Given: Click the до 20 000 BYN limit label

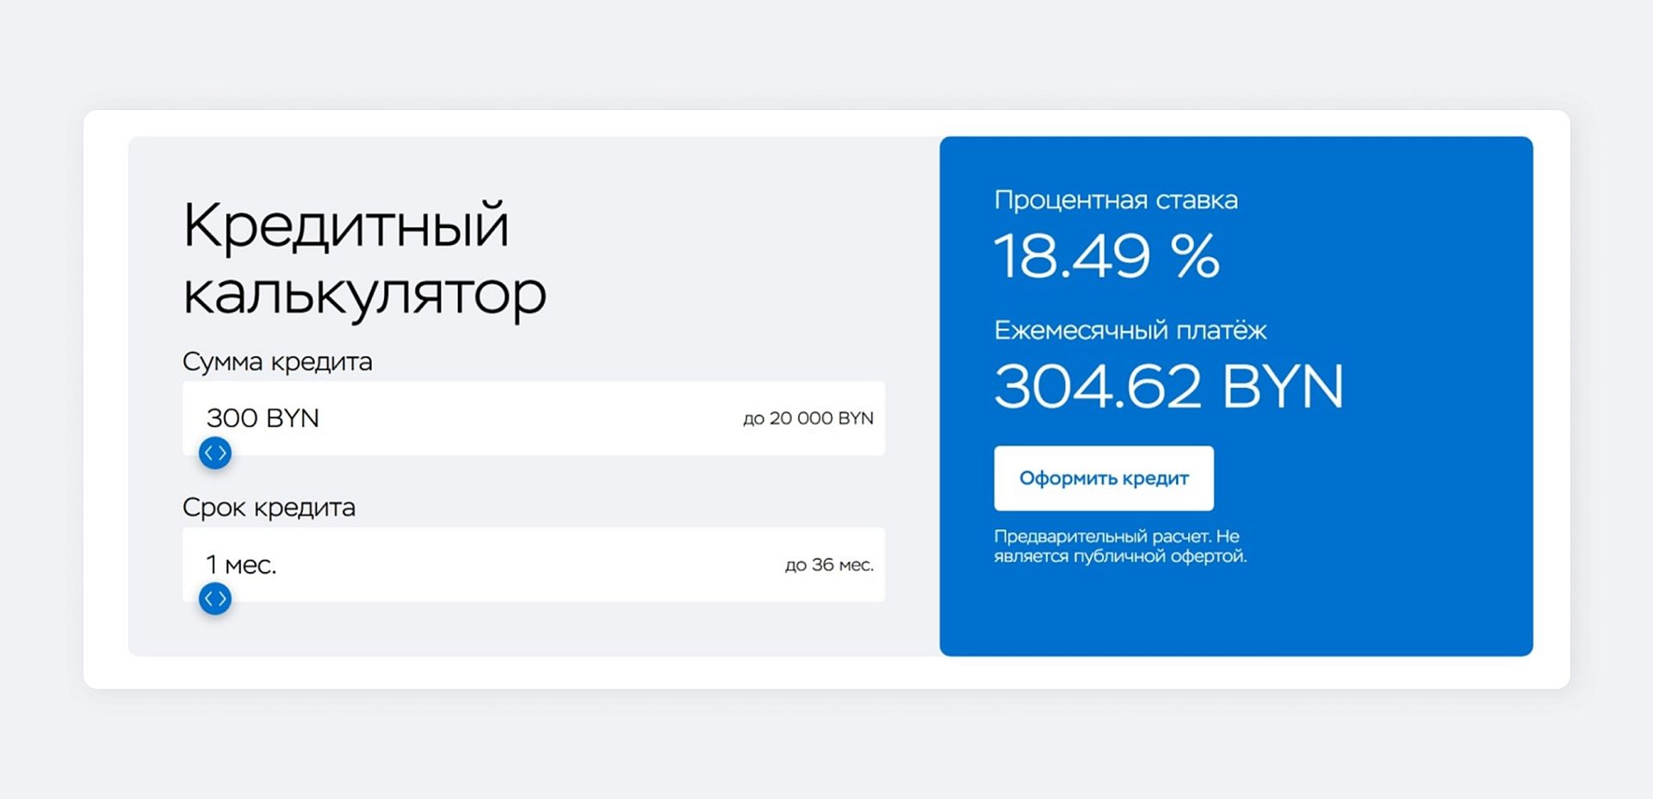Looking at the screenshot, I should coord(809,419).
